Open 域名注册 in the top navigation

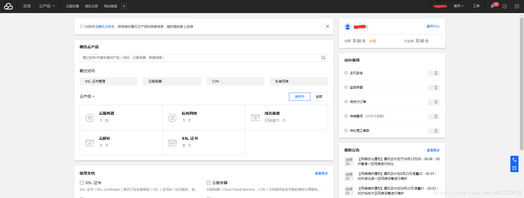coord(91,6)
